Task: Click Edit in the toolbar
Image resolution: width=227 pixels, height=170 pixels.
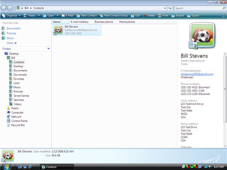Action: [135, 15]
